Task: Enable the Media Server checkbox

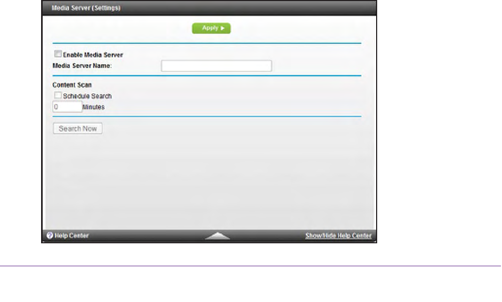Action: (58, 54)
